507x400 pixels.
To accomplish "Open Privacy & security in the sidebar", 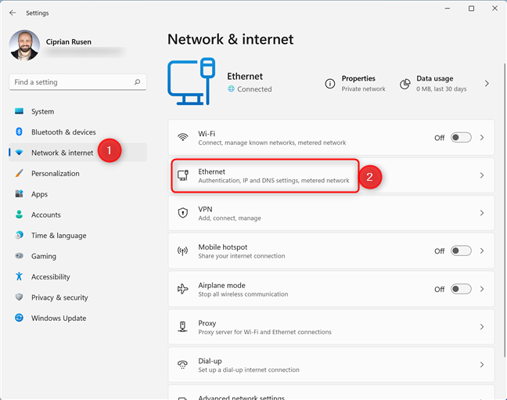I will 77,297.
